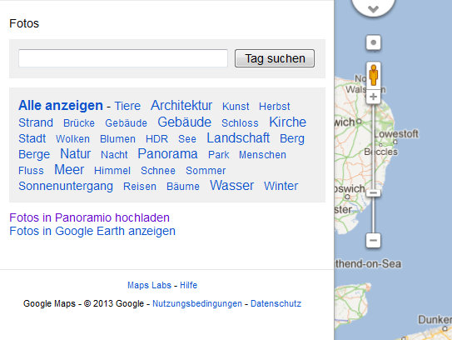Viewport: 452px width, 340px height.
Task: Choose the HDR tag
Action: point(156,139)
